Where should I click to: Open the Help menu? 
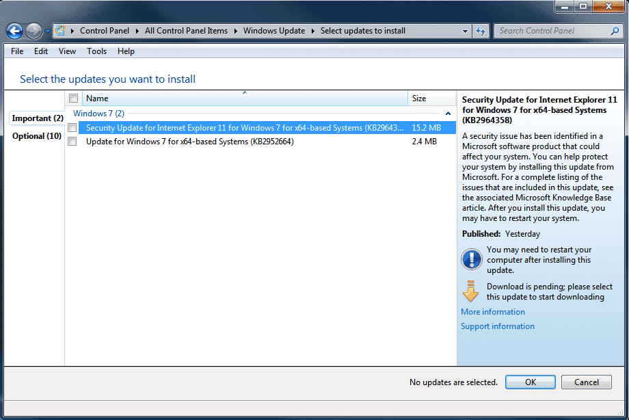126,51
